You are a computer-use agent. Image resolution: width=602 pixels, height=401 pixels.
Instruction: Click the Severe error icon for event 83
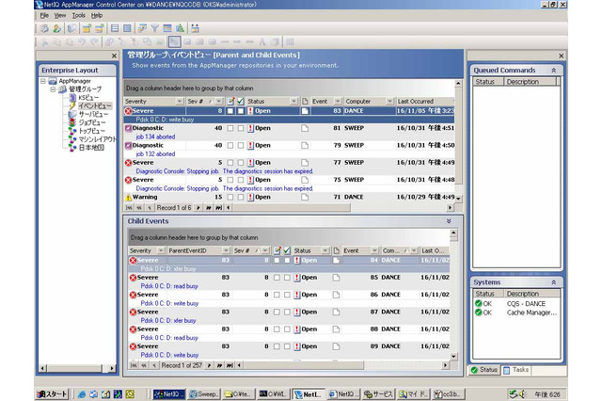click(x=130, y=111)
